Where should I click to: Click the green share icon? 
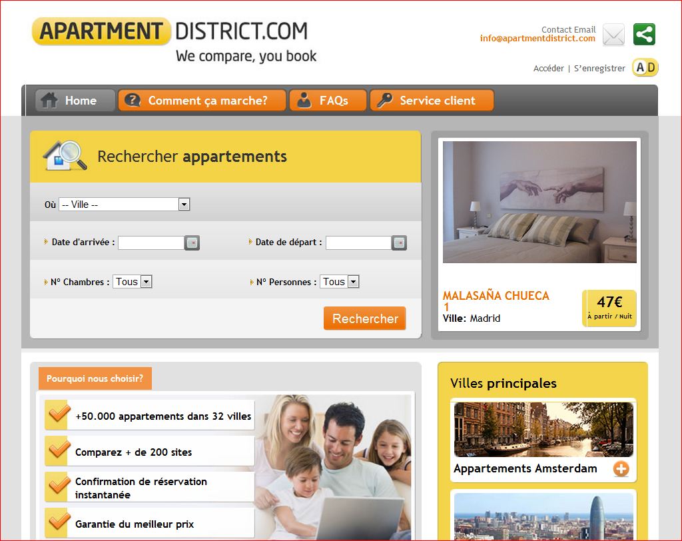644,35
